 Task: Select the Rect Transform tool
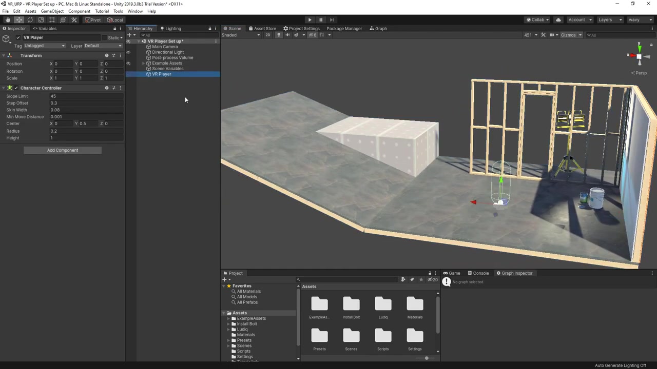(x=52, y=19)
